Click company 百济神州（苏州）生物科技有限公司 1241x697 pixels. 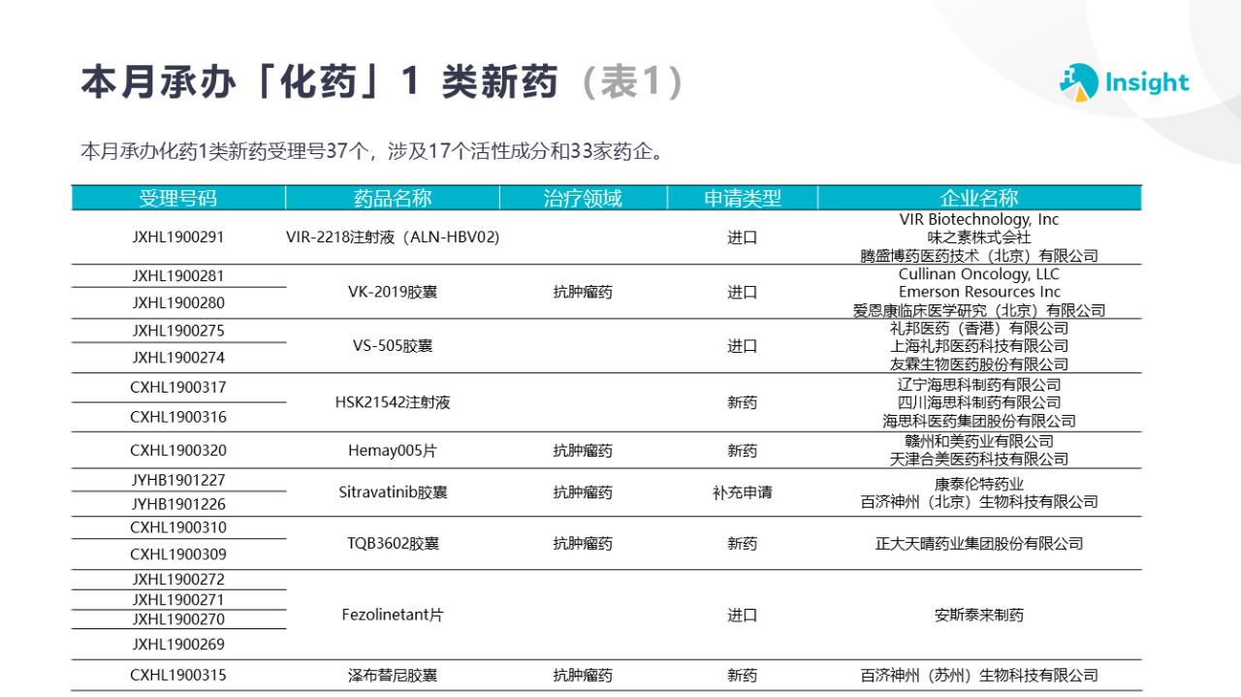[x=979, y=676]
